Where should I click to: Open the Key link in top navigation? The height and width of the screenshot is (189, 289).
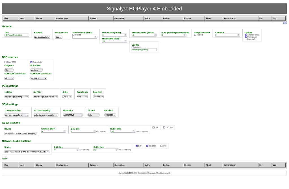(261, 18)
